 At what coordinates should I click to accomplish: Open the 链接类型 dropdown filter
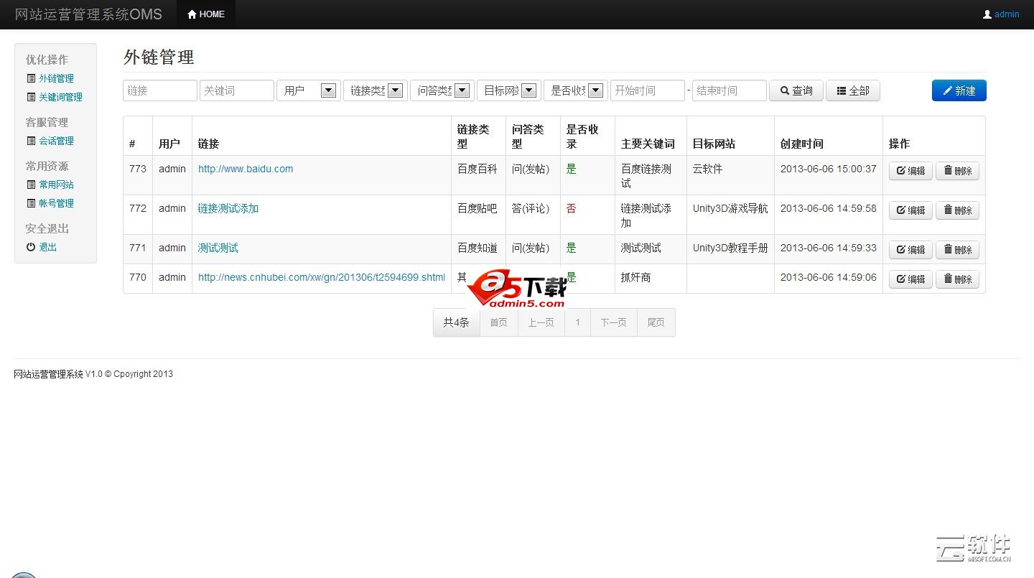376,90
